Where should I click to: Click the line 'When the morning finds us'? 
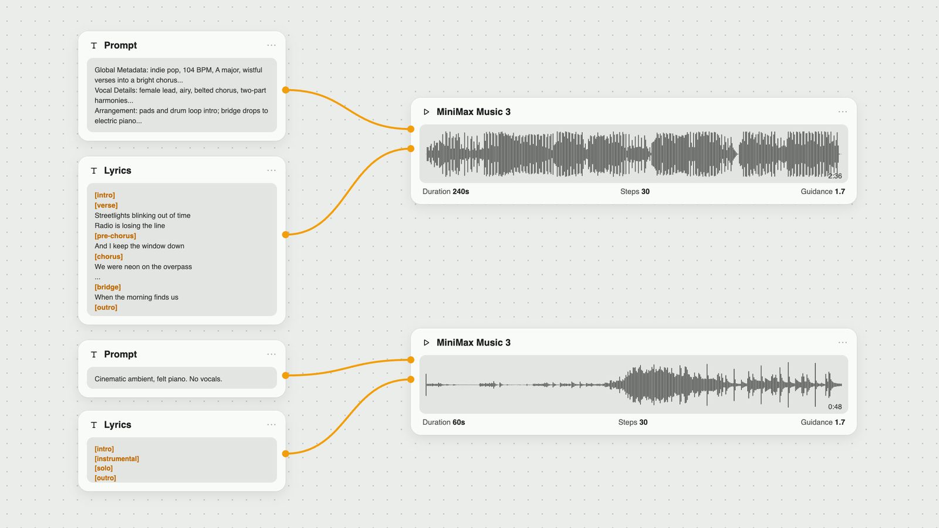tap(136, 297)
